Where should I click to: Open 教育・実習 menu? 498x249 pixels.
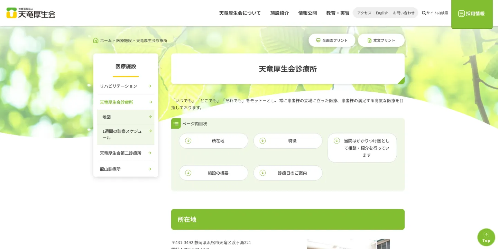click(x=338, y=13)
